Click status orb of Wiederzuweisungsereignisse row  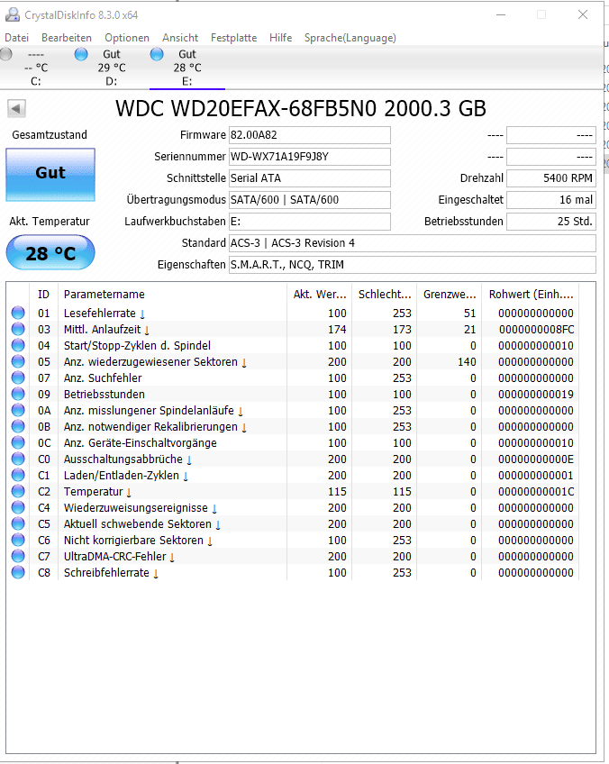click(x=18, y=507)
